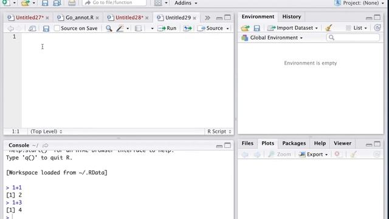The image size is (389, 219).
Task: Source the script with Source button
Action: tap(210, 28)
